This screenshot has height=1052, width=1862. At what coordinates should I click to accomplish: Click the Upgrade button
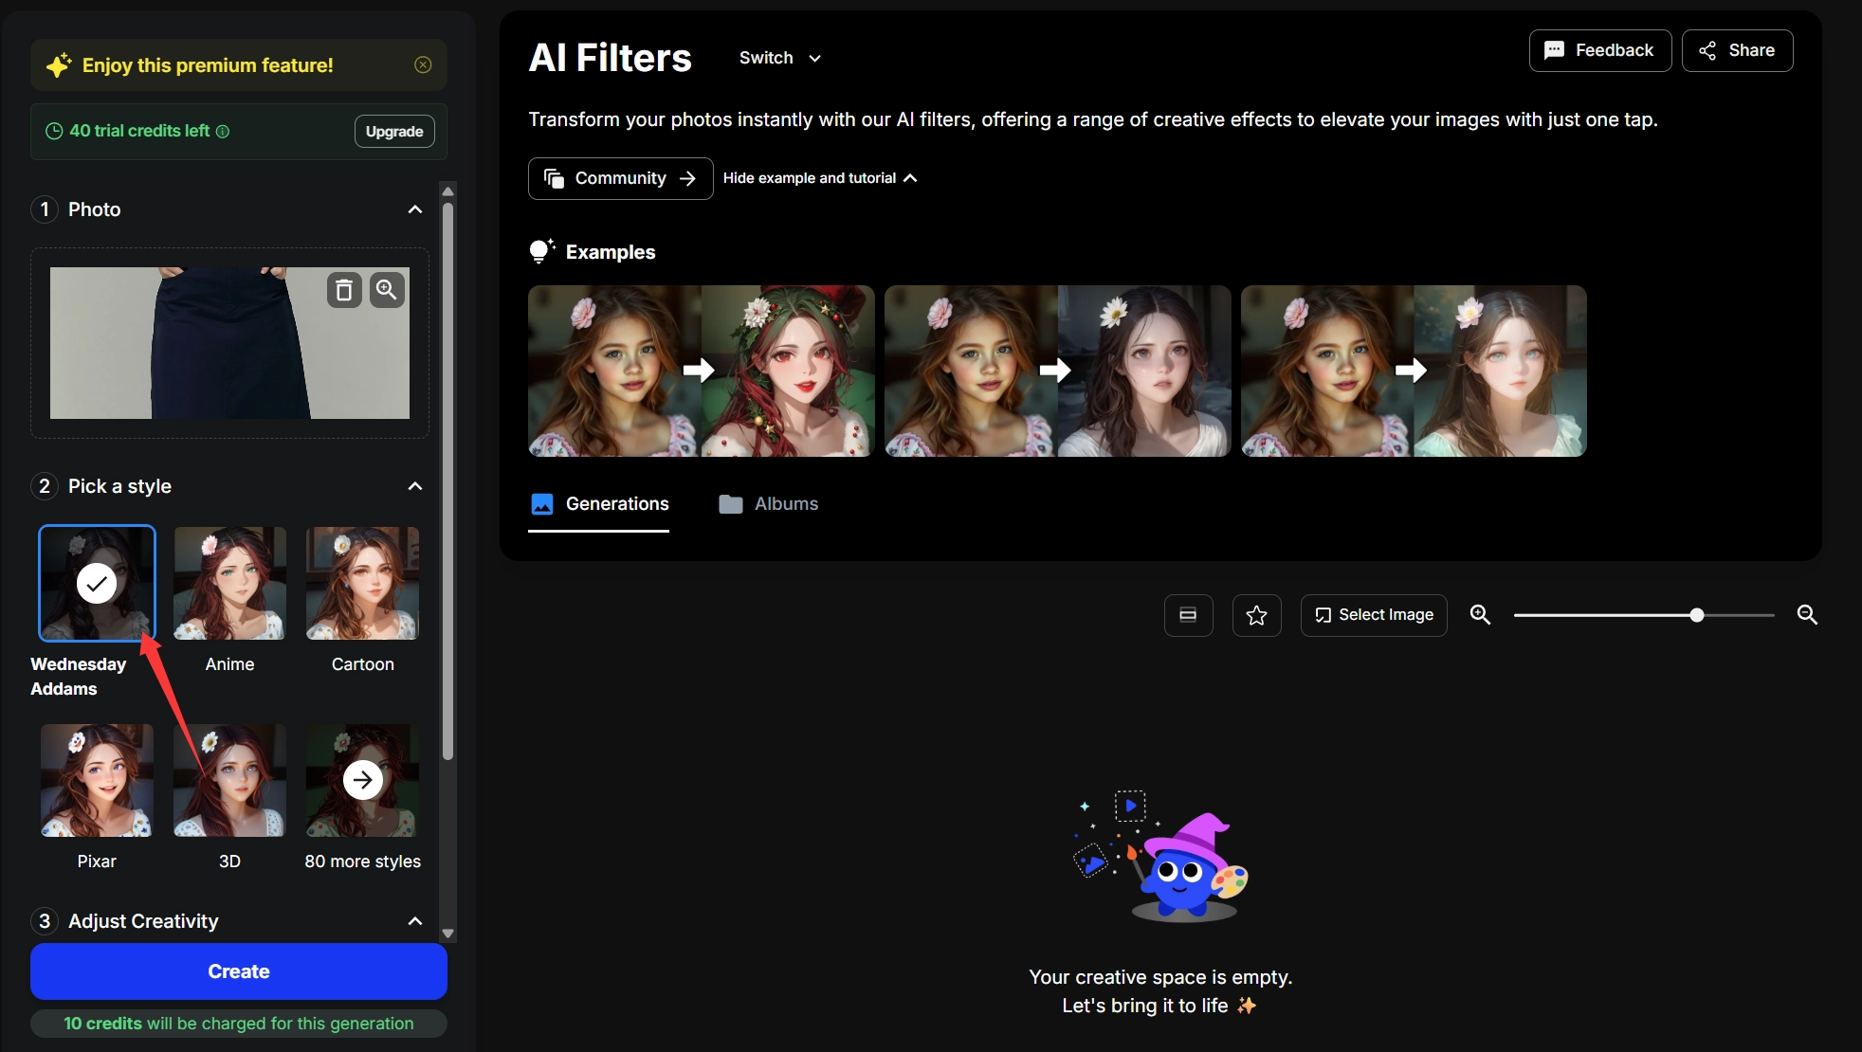(x=393, y=132)
